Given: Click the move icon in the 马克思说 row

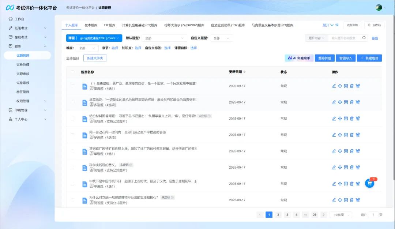Looking at the screenshot, I should [x=340, y=102].
